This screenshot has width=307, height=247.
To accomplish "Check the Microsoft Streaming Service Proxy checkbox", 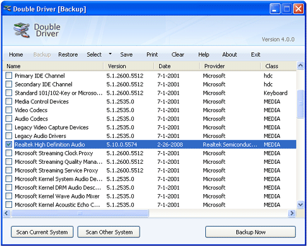I will pyautogui.click(x=9, y=170).
